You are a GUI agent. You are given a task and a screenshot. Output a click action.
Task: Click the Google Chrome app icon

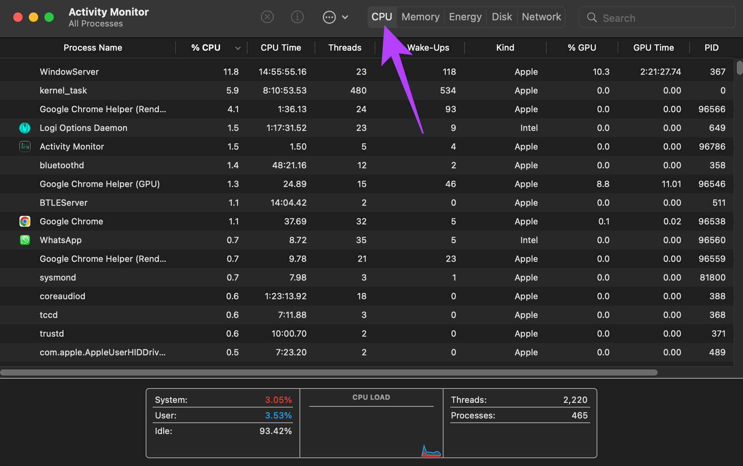(x=25, y=221)
